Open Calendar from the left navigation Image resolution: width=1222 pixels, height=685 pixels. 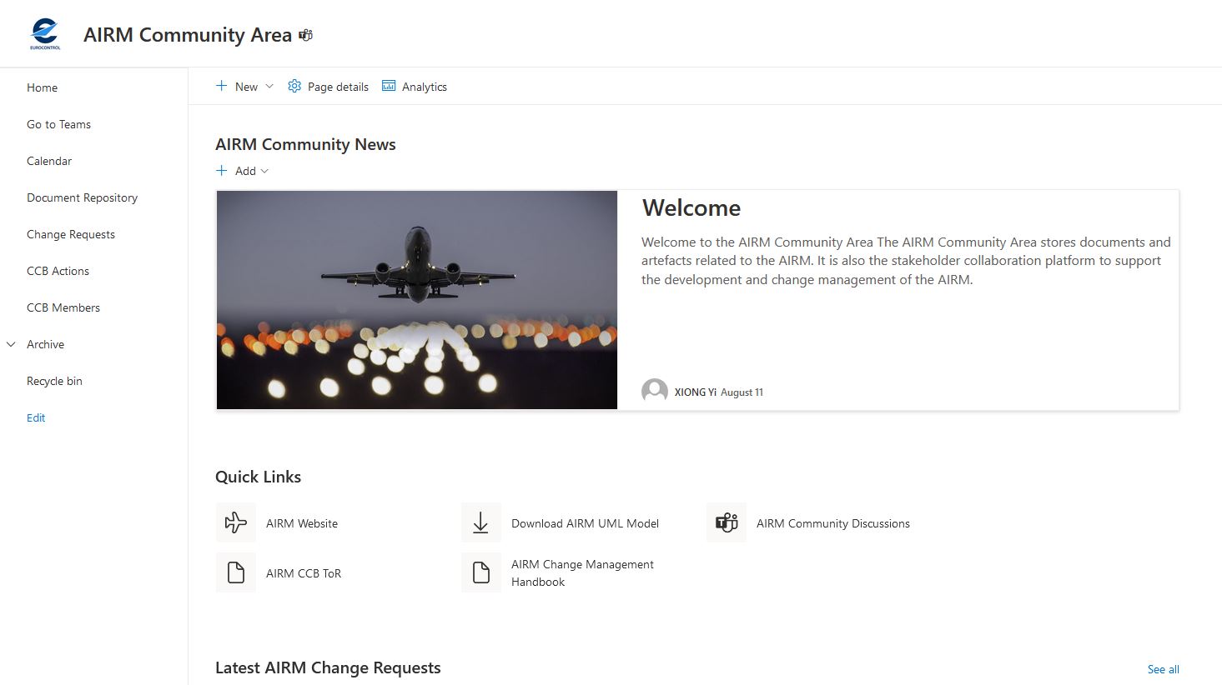coord(49,161)
